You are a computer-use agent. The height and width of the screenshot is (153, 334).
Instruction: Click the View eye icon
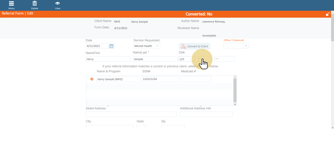(57, 4)
